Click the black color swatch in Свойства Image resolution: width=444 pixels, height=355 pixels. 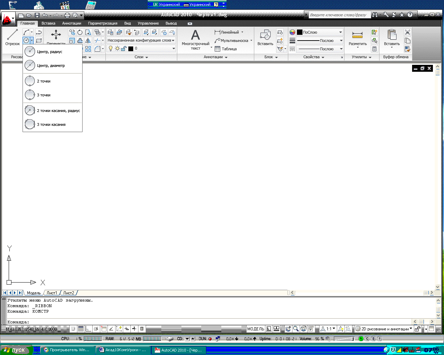[300, 32]
